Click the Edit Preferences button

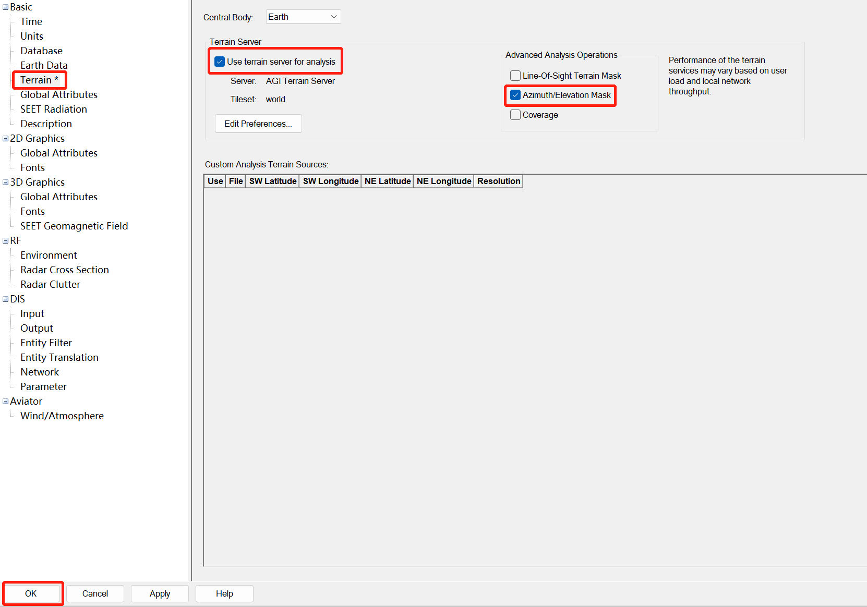tap(258, 124)
